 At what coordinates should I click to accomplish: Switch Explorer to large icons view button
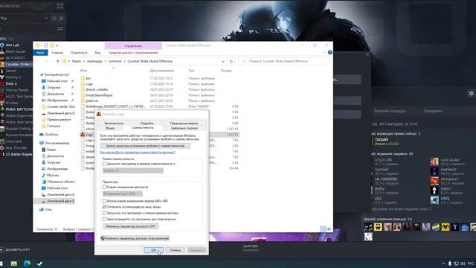329,229
